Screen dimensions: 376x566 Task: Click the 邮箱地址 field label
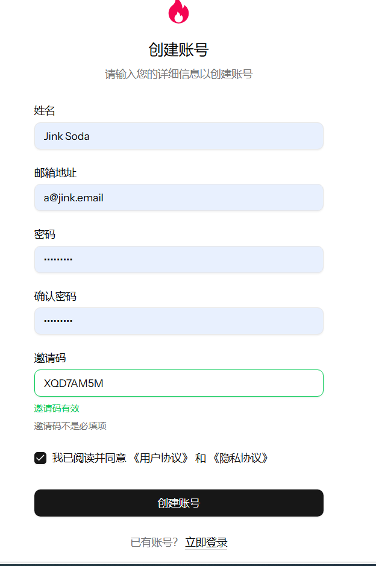(x=55, y=172)
